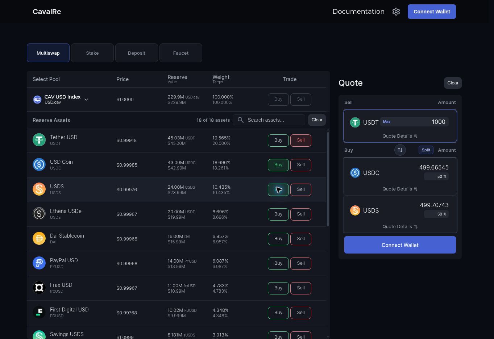Click the USD Coin logo icon
This screenshot has width=494, height=339.
pos(39,164)
